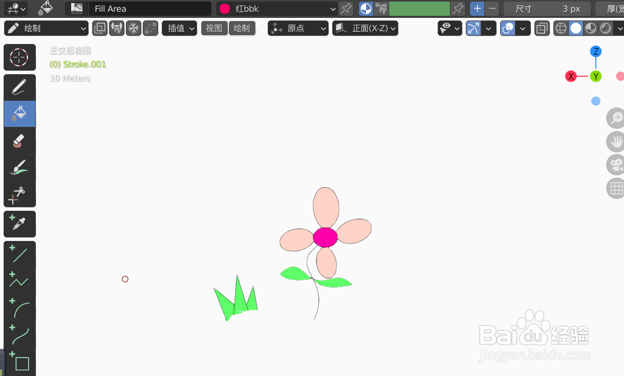Toggle additive drawing snowflake icon

134,28
